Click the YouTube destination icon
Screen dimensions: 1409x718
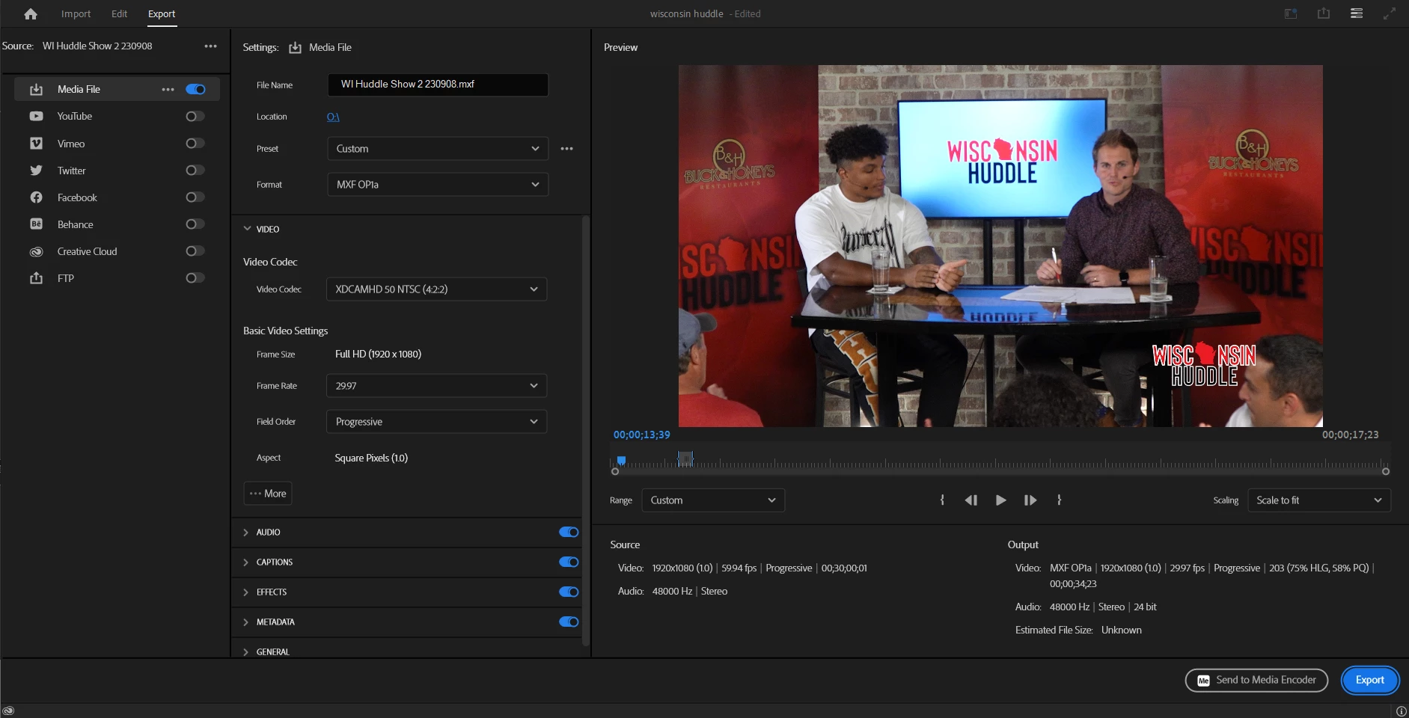tap(36, 116)
